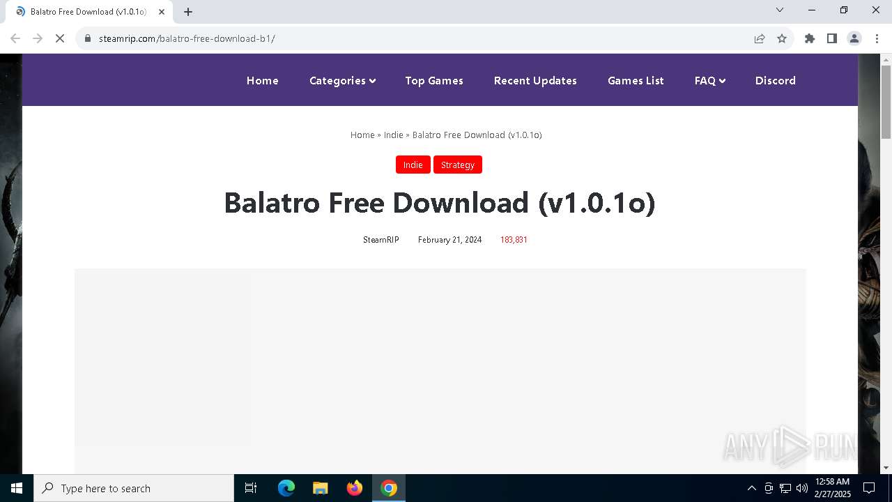Click the February 21, 2024 post date
This screenshot has width=892, height=502.
(449, 239)
